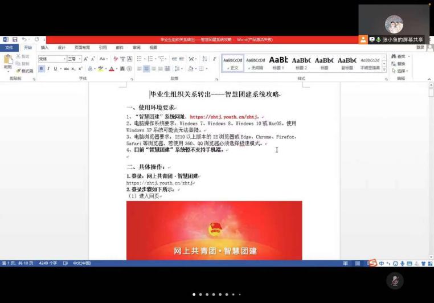Toggle Italic formatting button
434x303 pixels.
48,69
